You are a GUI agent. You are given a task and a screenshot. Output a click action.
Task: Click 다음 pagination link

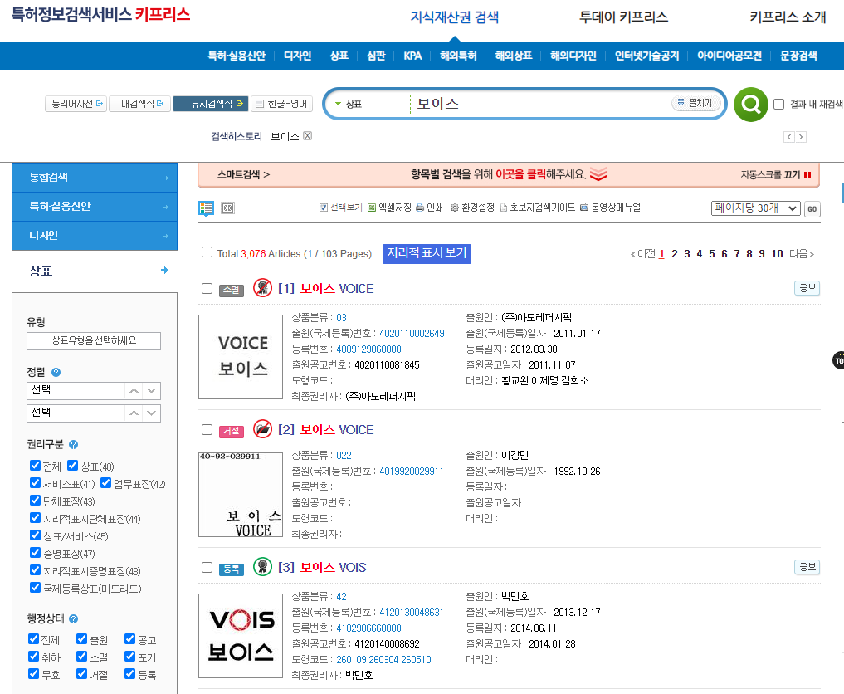point(802,253)
